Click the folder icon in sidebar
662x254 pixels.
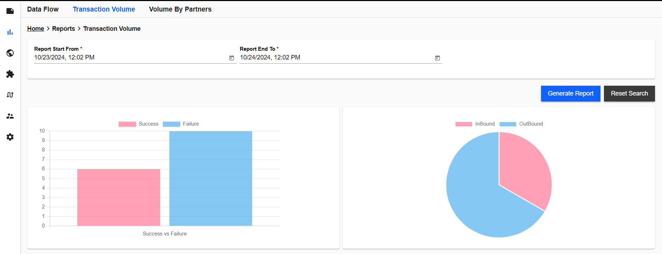tap(10, 11)
